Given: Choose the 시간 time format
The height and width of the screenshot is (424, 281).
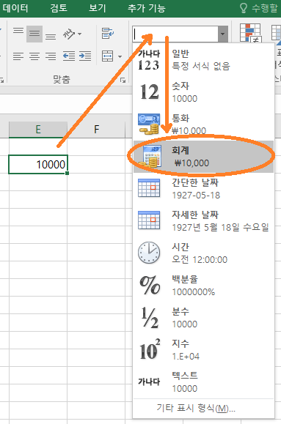Looking at the screenshot, I should [203, 253].
